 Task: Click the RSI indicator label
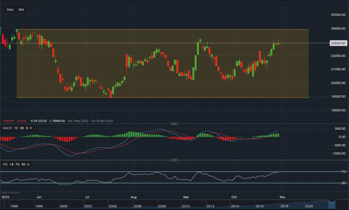[6, 164]
